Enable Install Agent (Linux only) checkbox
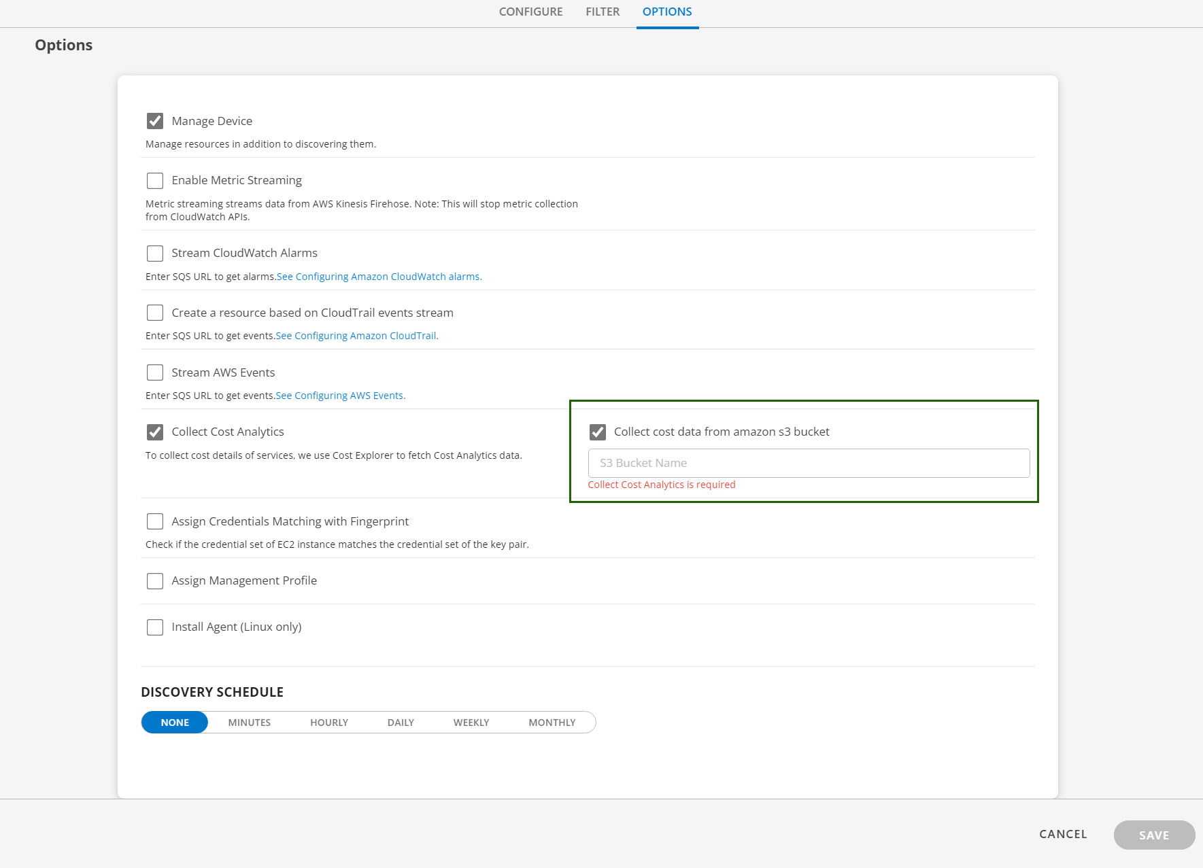This screenshot has width=1203, height=868. coord(155,627)
